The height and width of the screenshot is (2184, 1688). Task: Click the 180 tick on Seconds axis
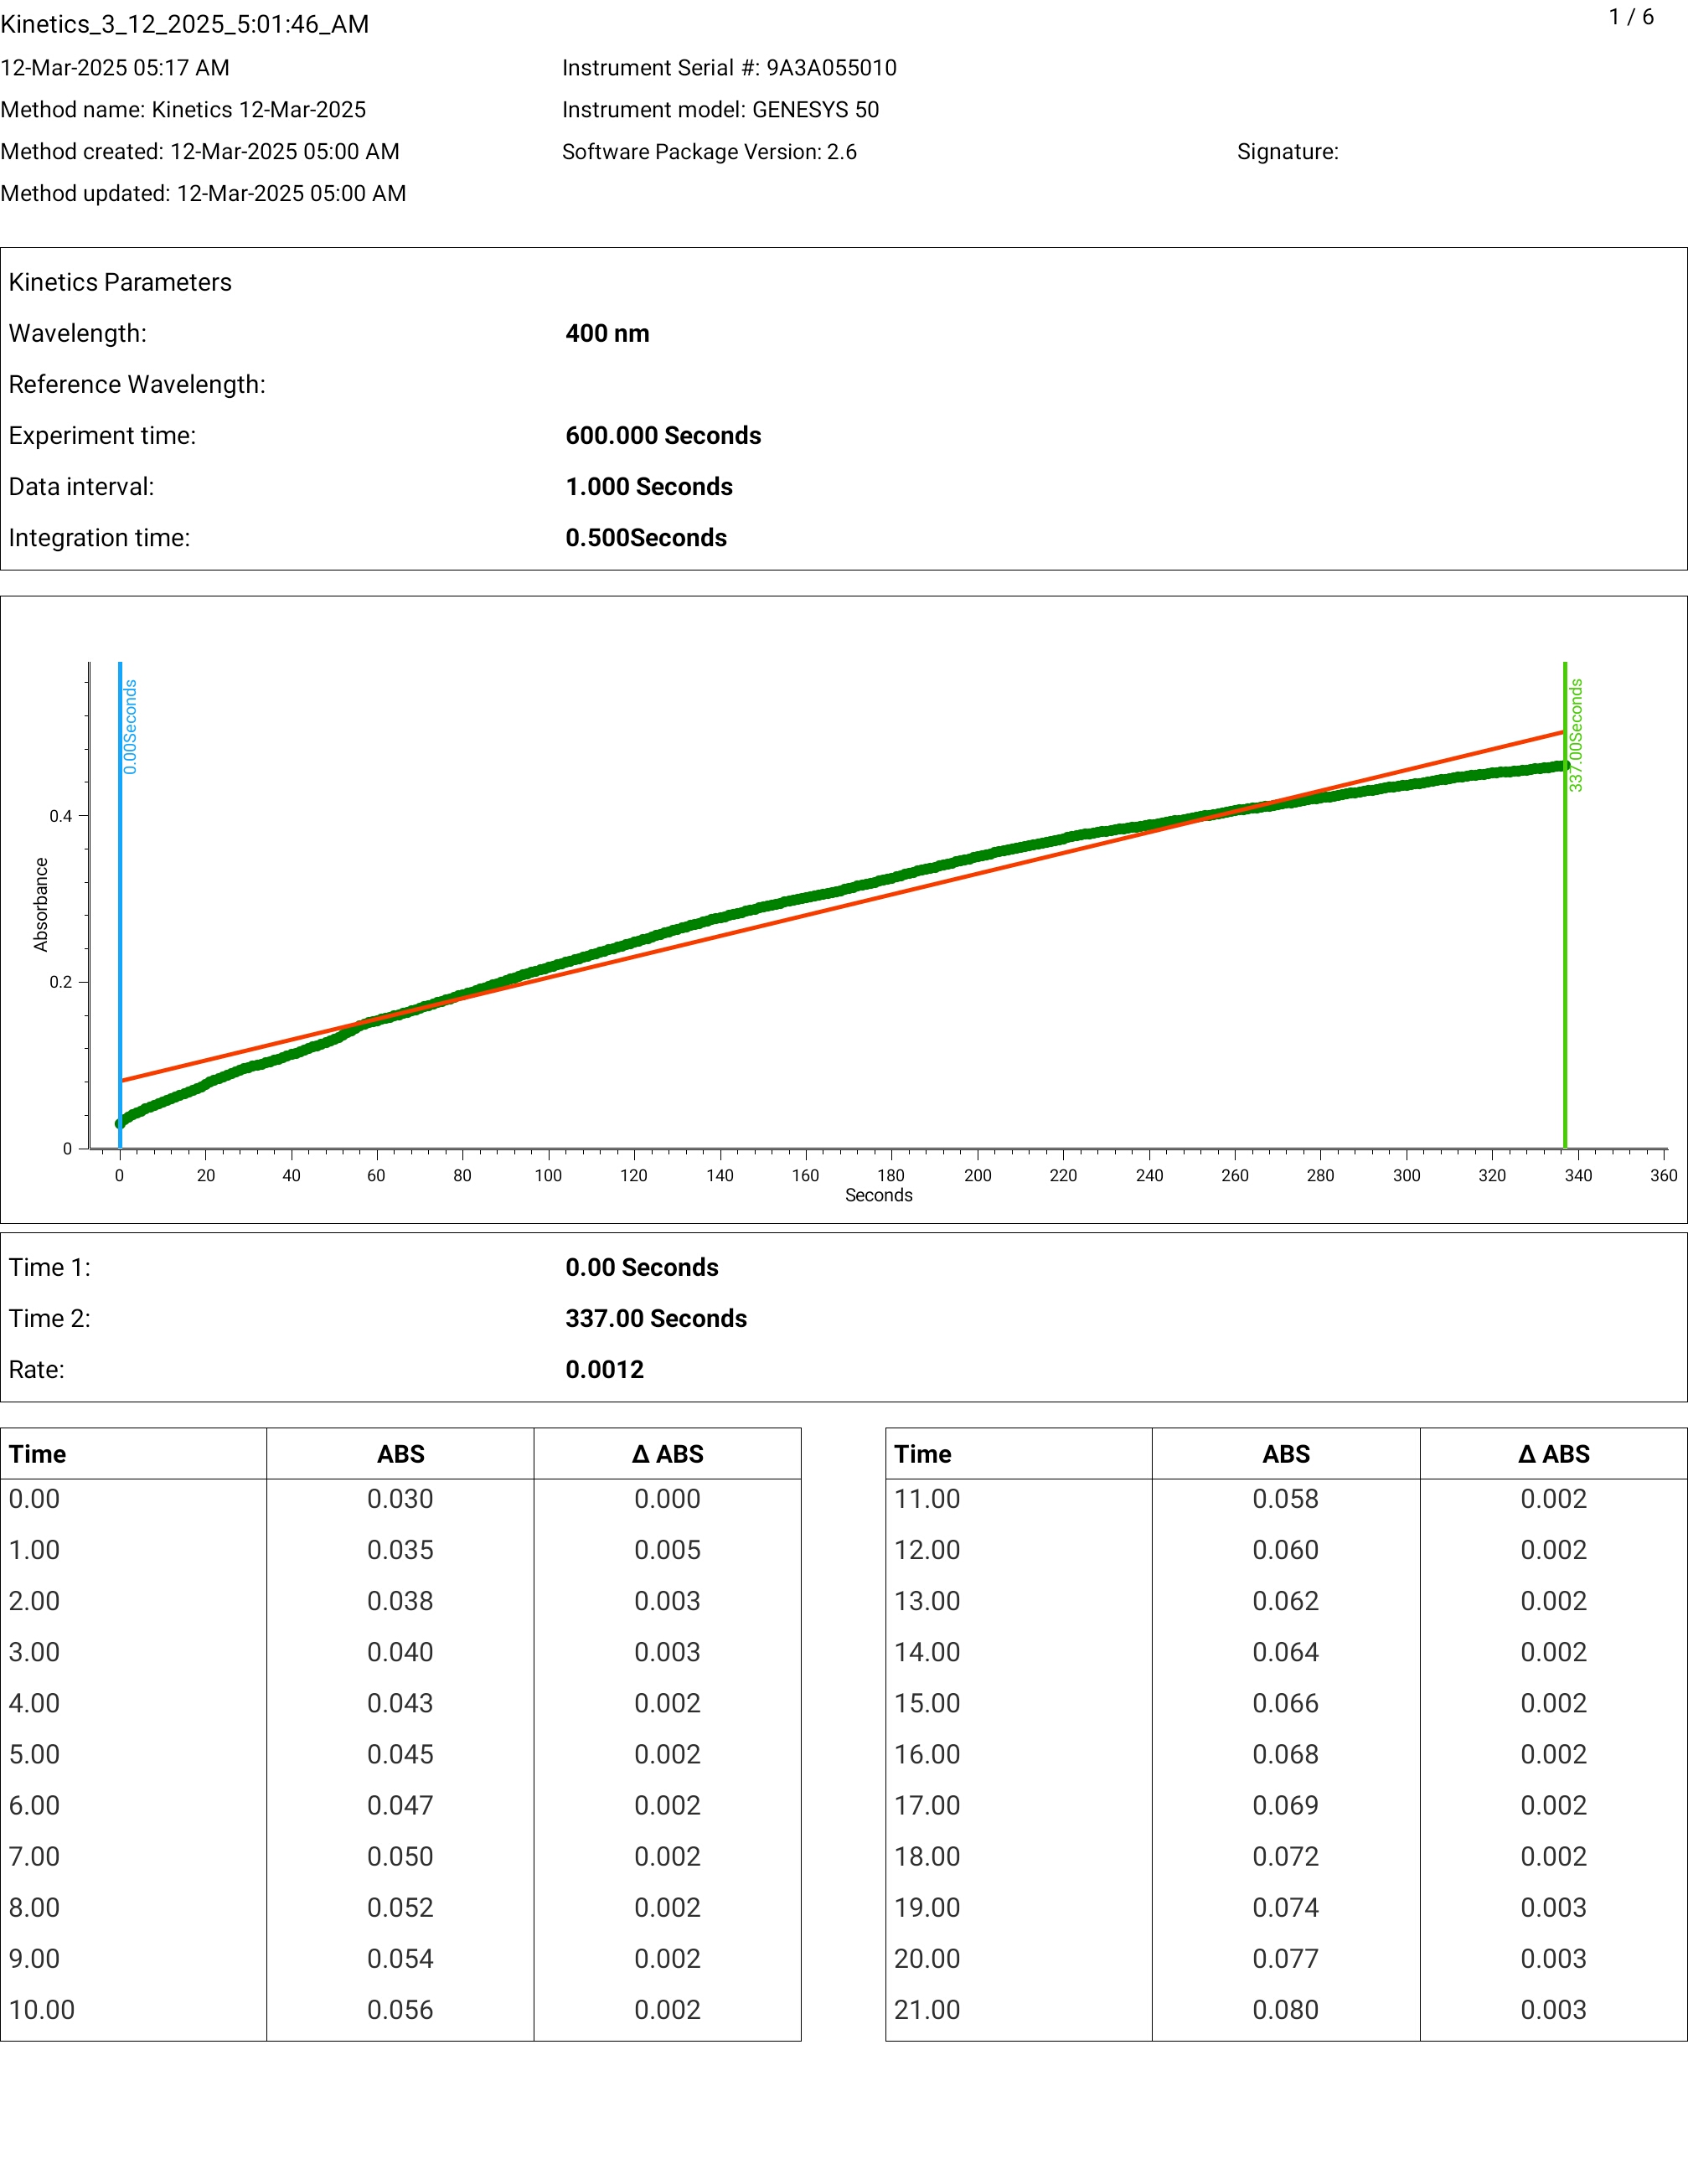click(x=890, y=1175)
